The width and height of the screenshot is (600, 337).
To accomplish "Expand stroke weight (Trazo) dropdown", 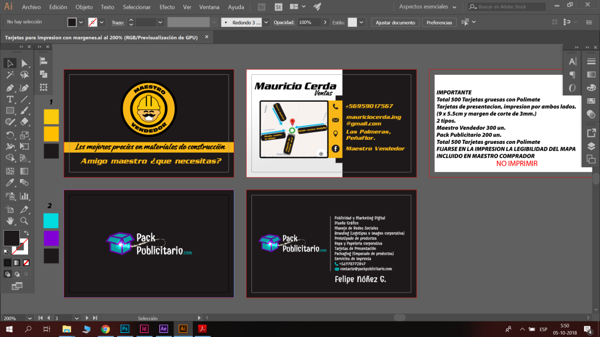I will pyautogui.click(x=161, y=23).
